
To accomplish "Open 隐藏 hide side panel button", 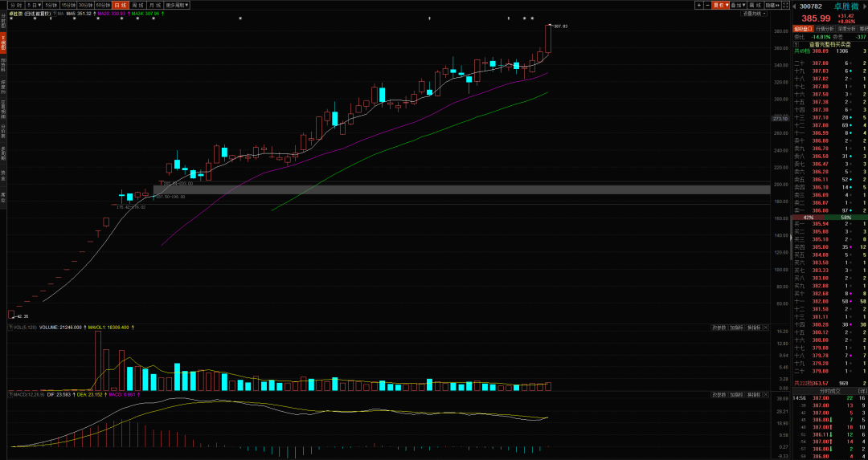I will [x=773, y=5].
